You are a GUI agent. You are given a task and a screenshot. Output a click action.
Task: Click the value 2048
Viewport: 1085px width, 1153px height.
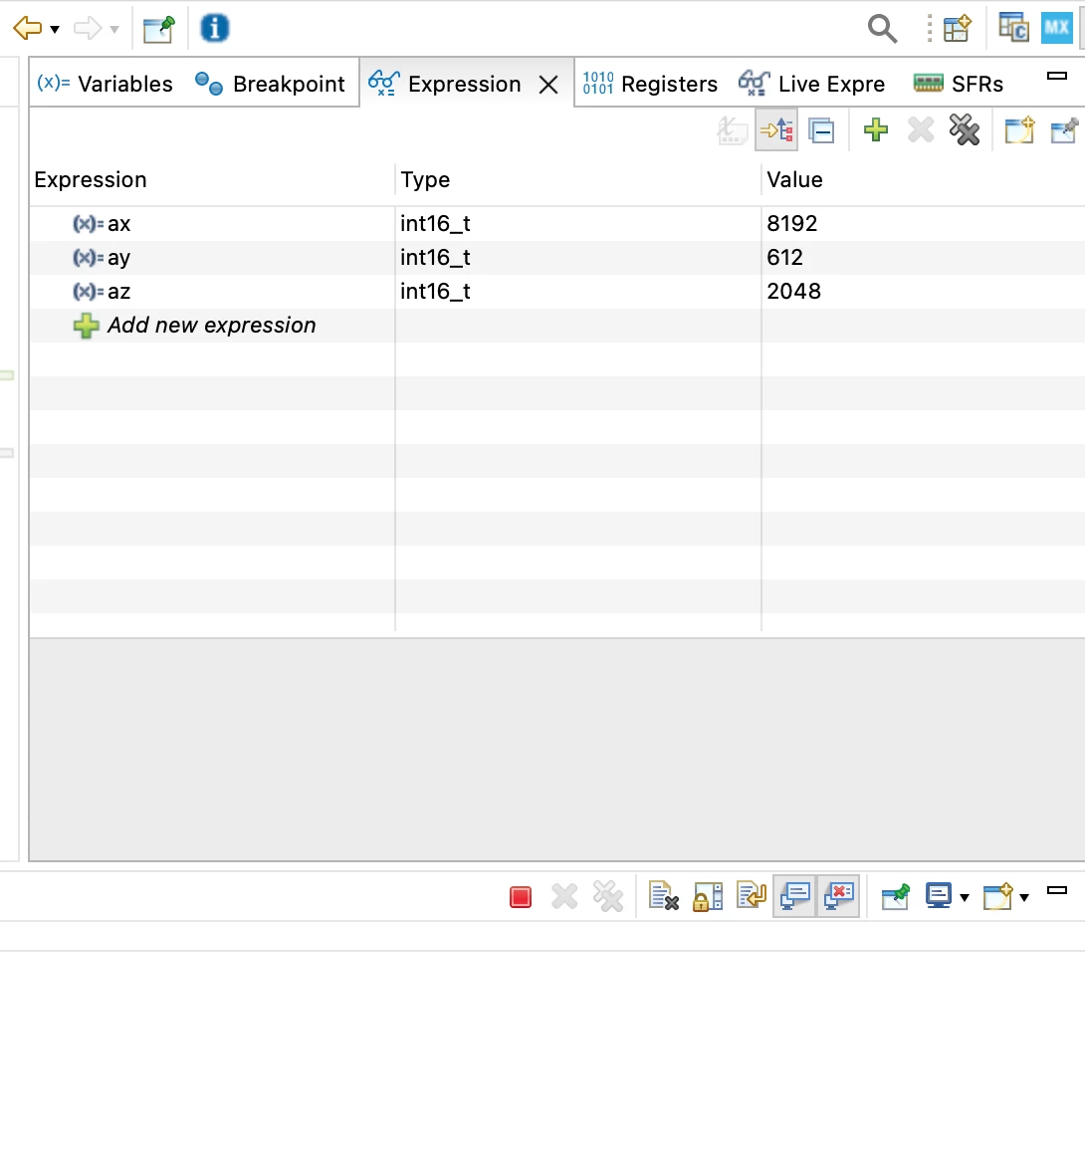click(793, 291)
